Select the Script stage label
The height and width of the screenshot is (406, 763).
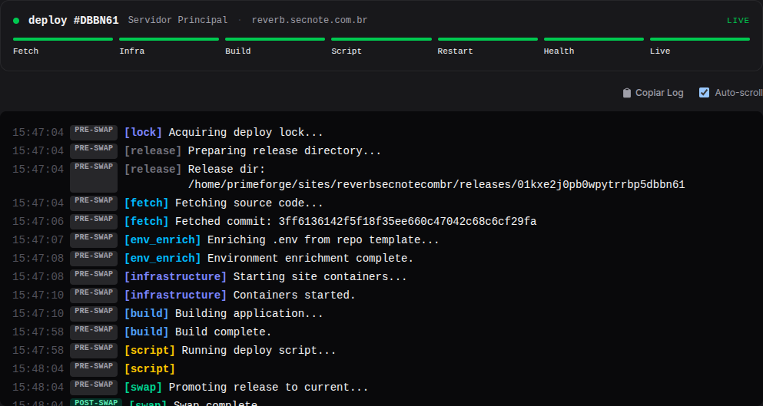point(347,51)
